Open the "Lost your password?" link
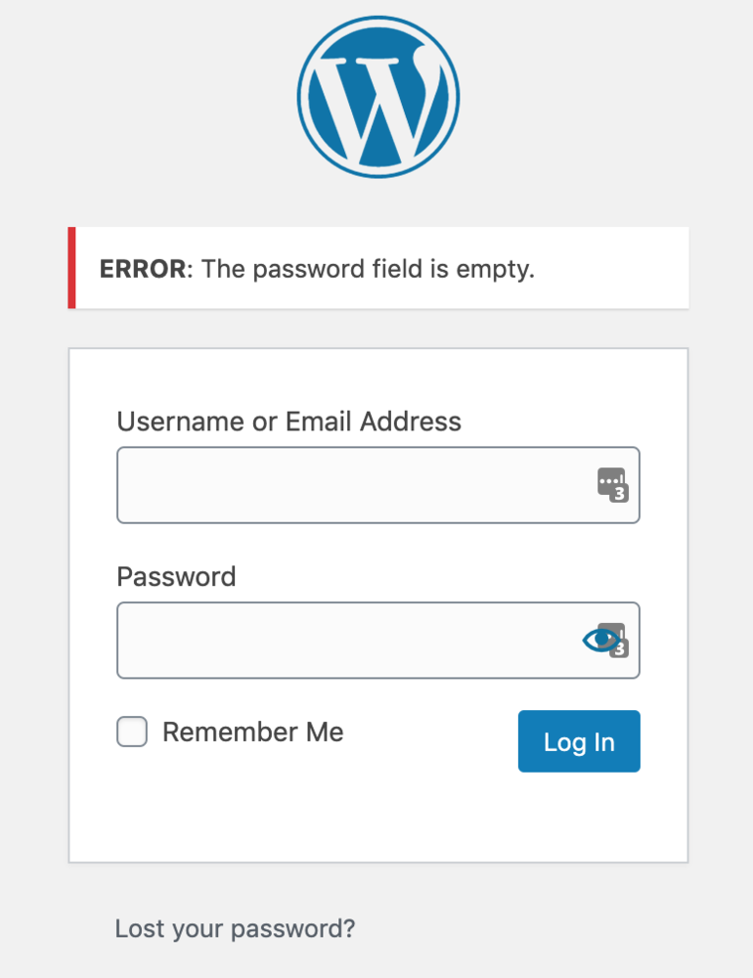 pyautogui.click(x=235, y=929)
